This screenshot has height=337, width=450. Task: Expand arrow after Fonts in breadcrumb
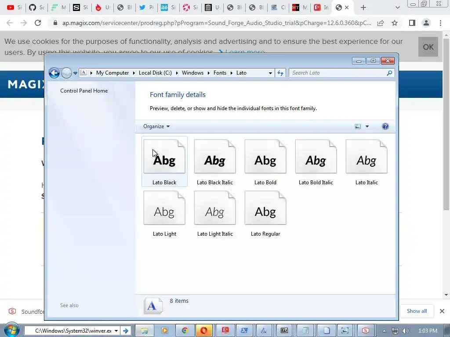(x=231, y=73)
